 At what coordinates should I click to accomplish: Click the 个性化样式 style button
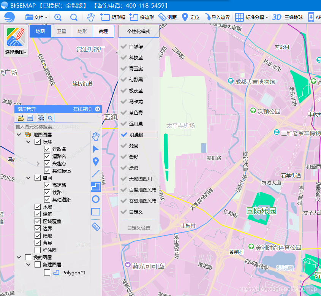pos(139,31)
